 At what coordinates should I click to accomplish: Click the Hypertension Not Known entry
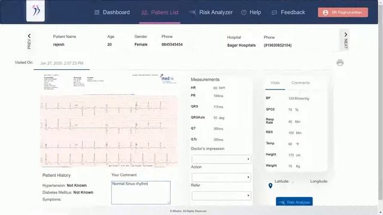pos(65,186)
